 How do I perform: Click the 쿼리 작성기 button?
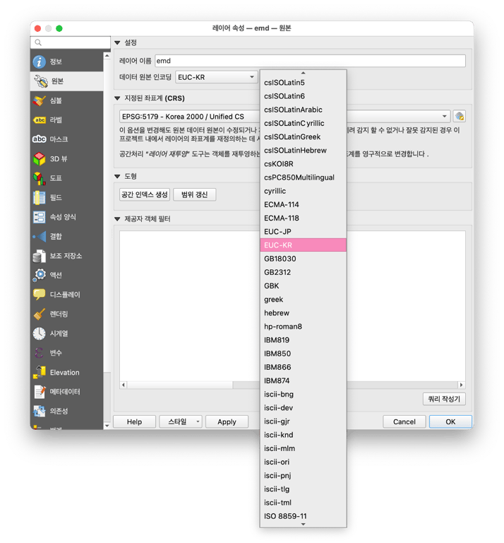click(444, 399)
